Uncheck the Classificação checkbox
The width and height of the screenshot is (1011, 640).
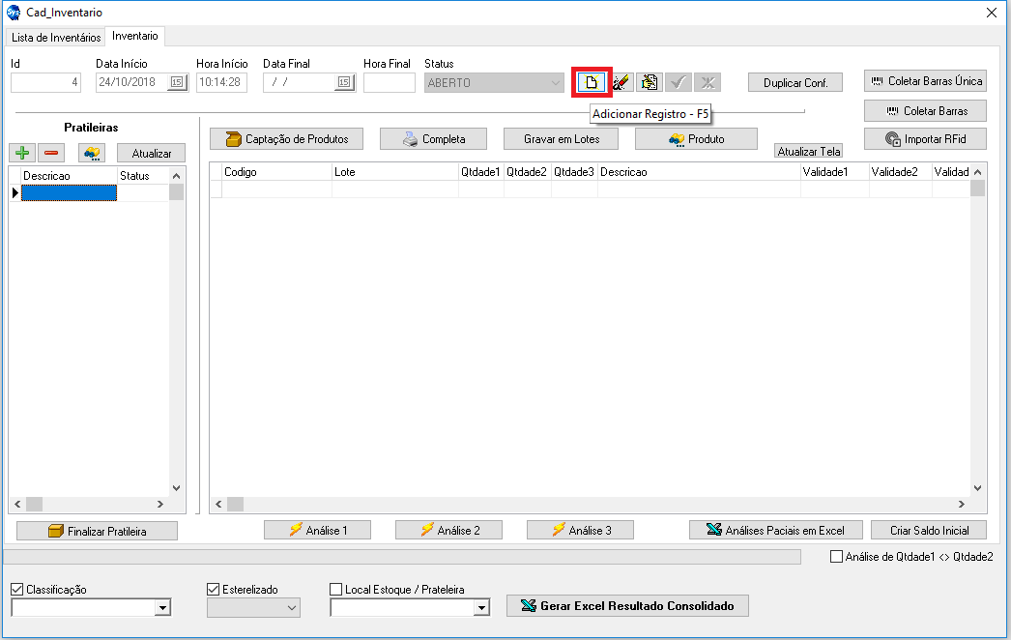pyautogui.click(x=16, y=589)
